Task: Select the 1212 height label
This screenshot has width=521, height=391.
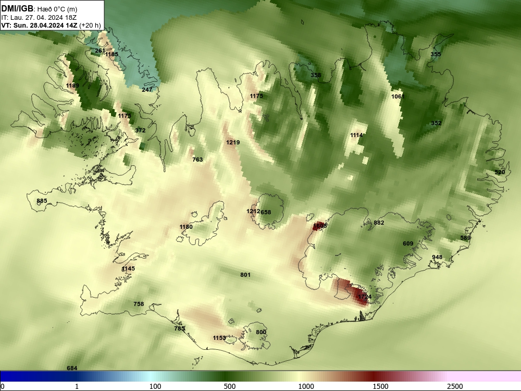Action: (x=253, y=211)
